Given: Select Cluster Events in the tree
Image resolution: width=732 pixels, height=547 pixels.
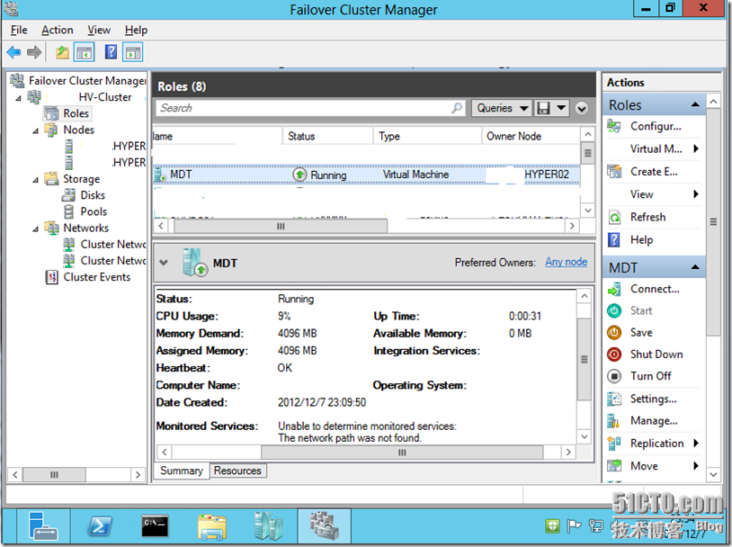Looking at the screenshot, I should click(x=96, y=277).
